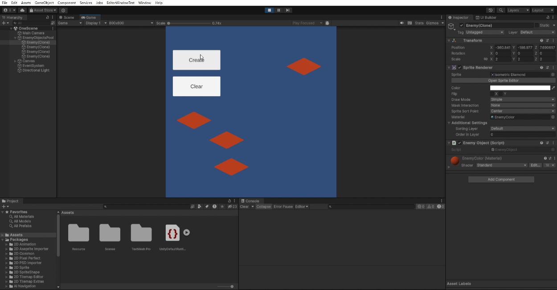Expand the Canvas hierarchy item
557x290 pixels.
pyautogui.click(x=15, y=61)
